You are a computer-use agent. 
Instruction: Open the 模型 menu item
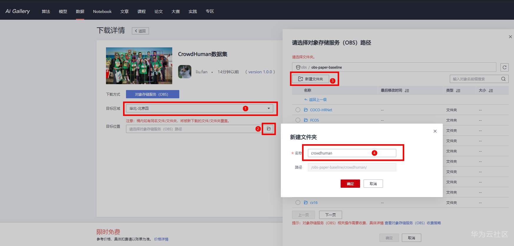pyautogui.click(x=63, y=11)
